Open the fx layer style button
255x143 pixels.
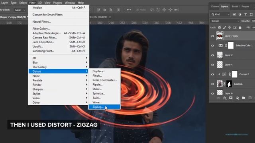(225, 98)
